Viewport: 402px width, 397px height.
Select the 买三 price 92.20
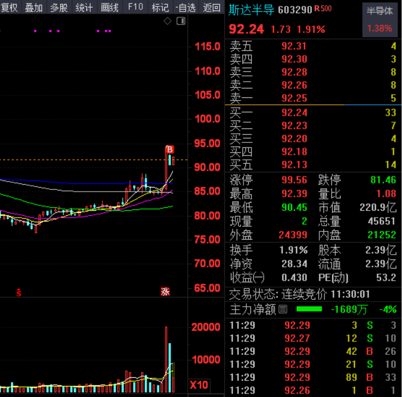pyautogui.click(x=294, y=139)
